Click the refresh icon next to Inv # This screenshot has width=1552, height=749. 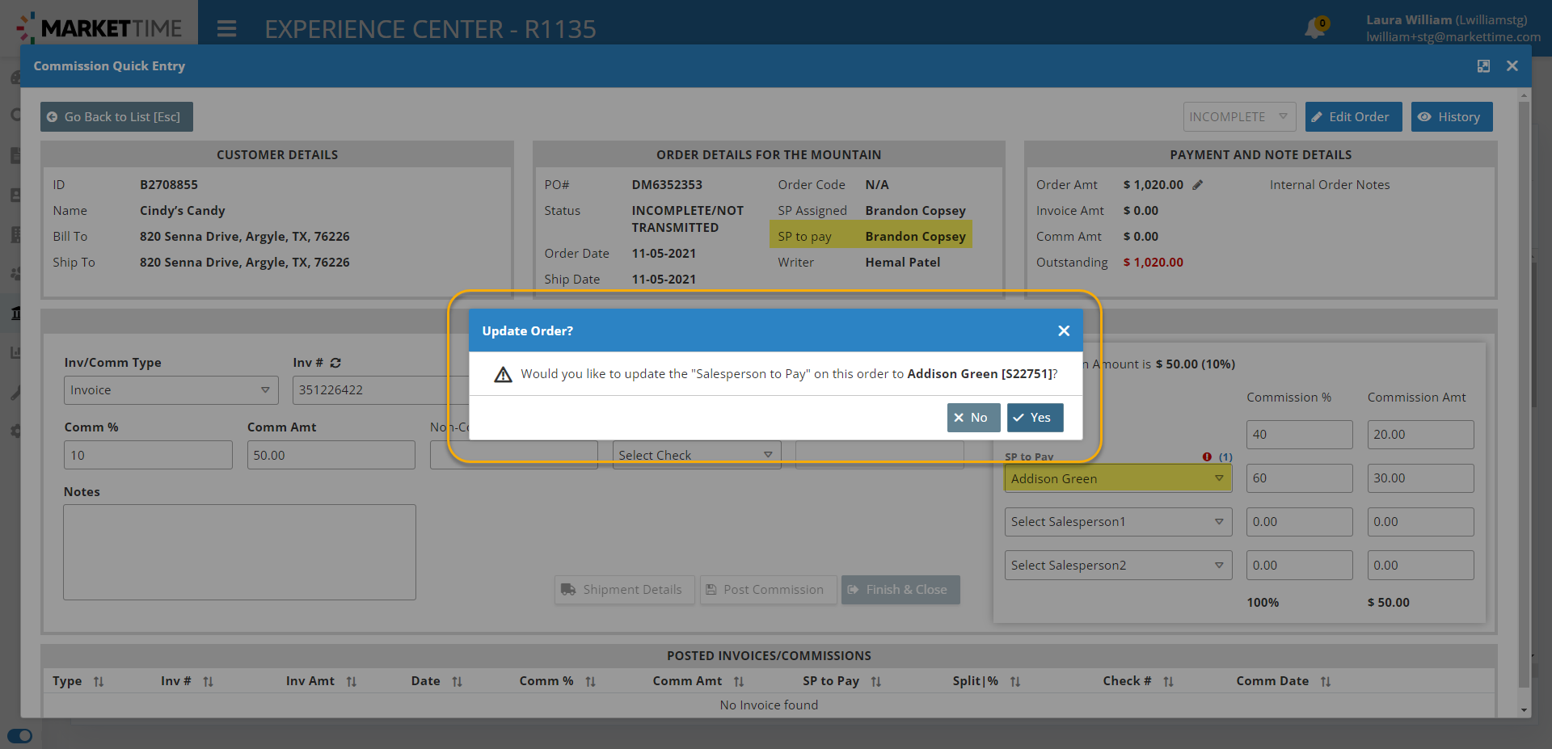(x=335, y=363)
